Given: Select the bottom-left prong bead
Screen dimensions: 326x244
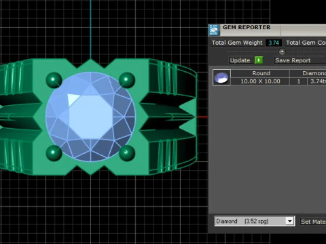Looking at the screenshot, I should [x=54, y=153].
